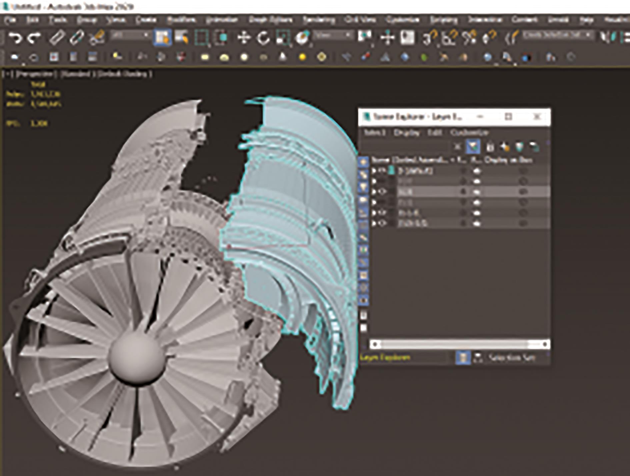Expand the bottom layer row
This screenshot has width=630, height=476.
(374, 223)
